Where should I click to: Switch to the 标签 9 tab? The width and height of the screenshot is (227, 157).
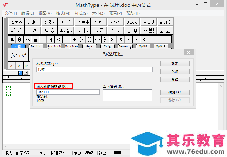coord(161,46)
